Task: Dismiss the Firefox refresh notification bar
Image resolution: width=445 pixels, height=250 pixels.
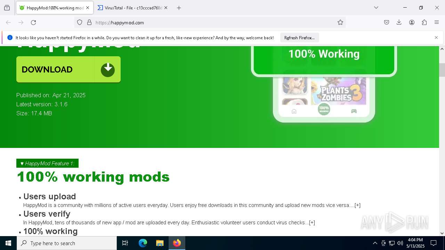Action: coord(436,37)
